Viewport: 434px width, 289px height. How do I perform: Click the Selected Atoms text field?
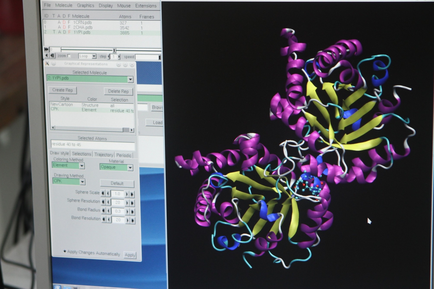coord(93,145)
